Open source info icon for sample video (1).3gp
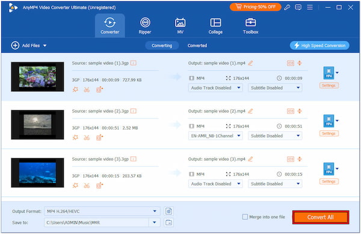This screenshot has height=234, width=361. coord(134,63)
